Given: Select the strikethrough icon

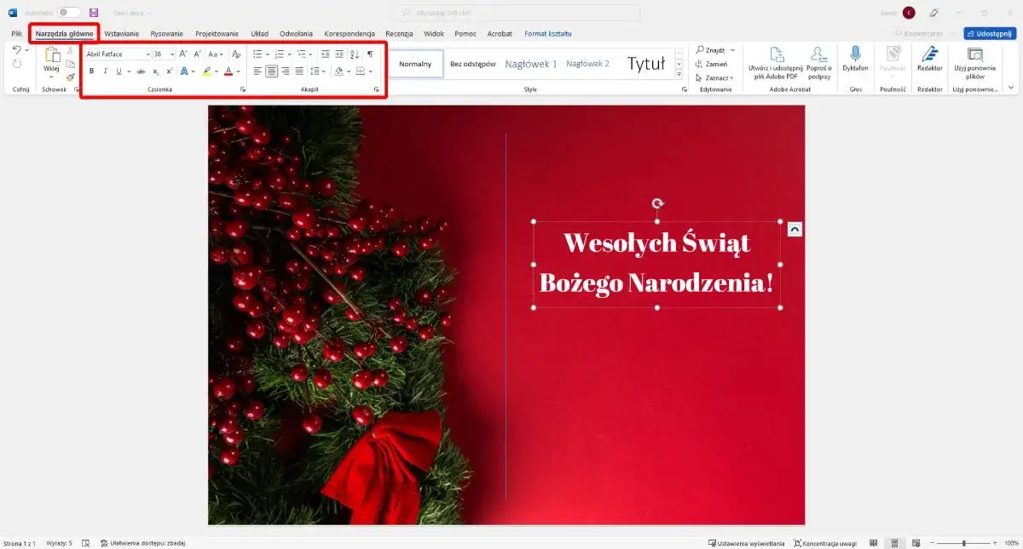Looking at the screenshot, I should (x=142, y=71).
